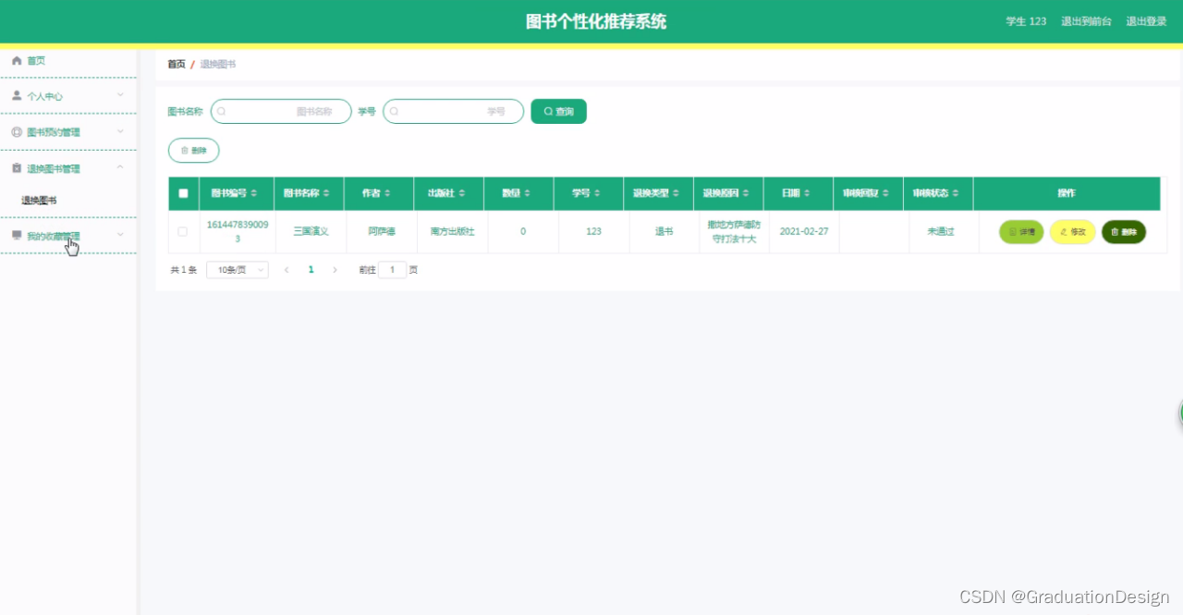Click dark green 删除 button in row
This screenshot has height=615, width=1183.
(x=1124, y=232)
